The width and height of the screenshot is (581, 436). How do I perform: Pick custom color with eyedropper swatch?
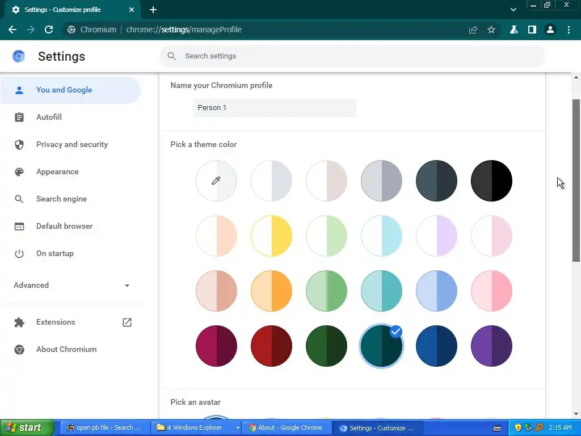coord(216,181)
